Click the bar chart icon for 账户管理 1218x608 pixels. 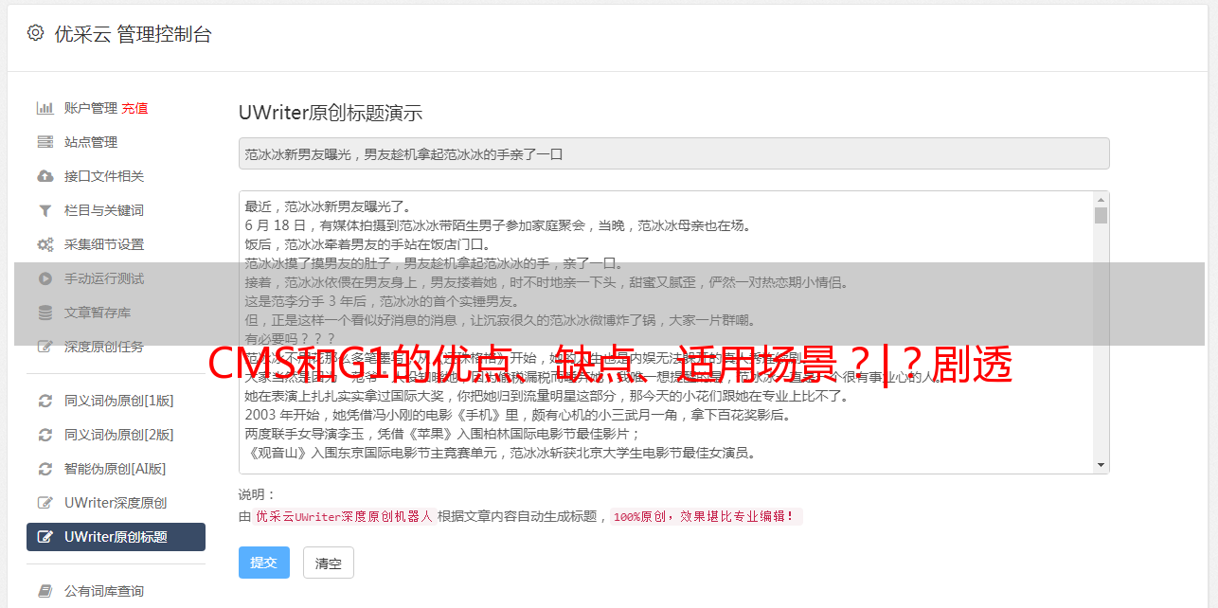point(45,108)
